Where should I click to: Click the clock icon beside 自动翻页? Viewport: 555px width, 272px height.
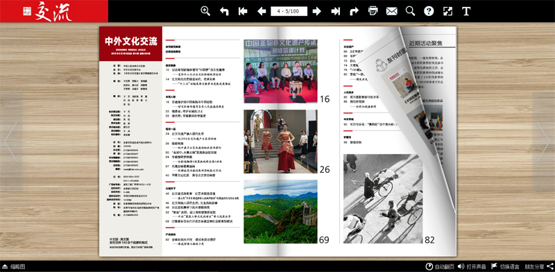[429, 266]
